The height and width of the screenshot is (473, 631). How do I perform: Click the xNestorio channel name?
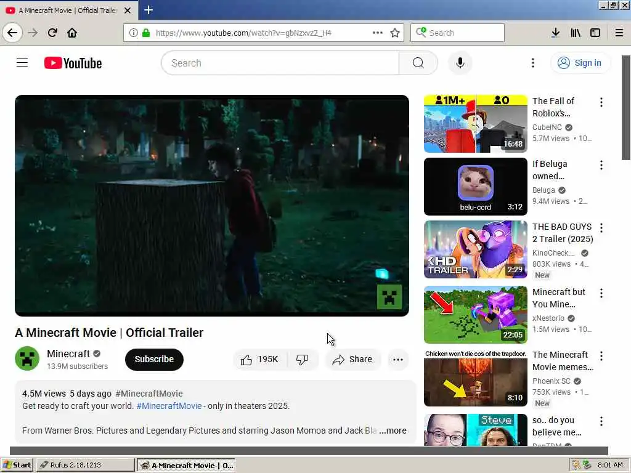(548, 318)
